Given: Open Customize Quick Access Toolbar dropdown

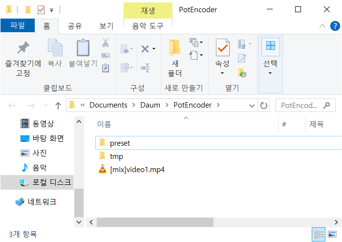Looking at the screenshot, I should coord(52,10).
